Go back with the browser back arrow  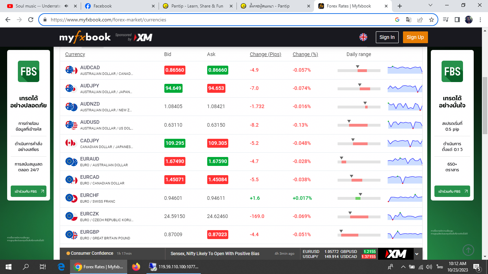[9, 20]
